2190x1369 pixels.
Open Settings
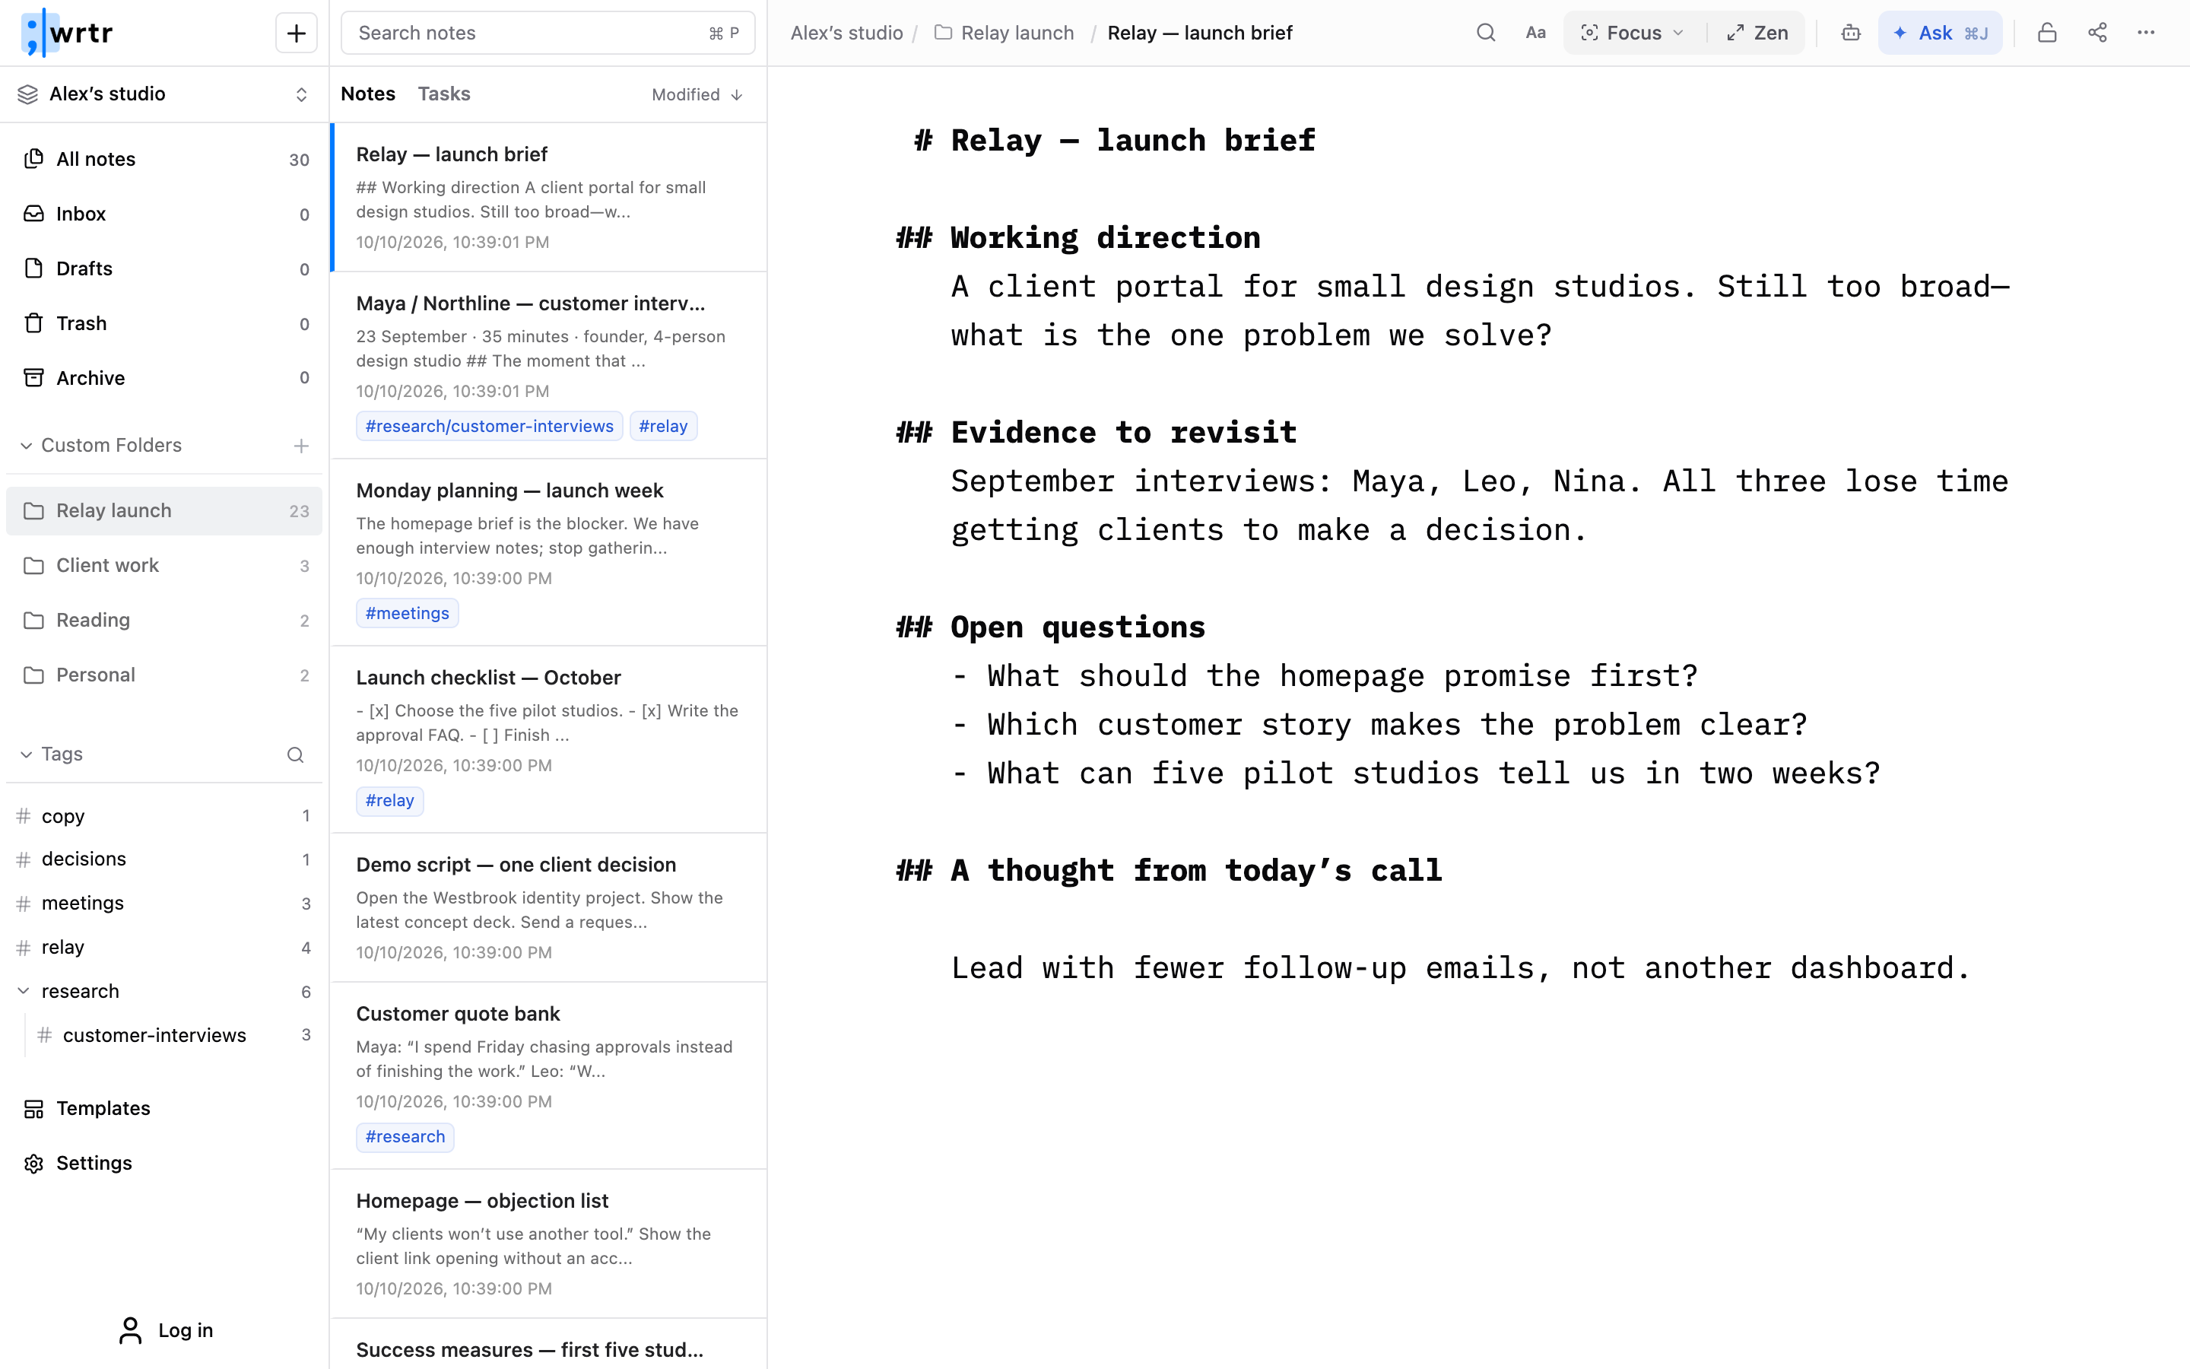coord(165,1164)
